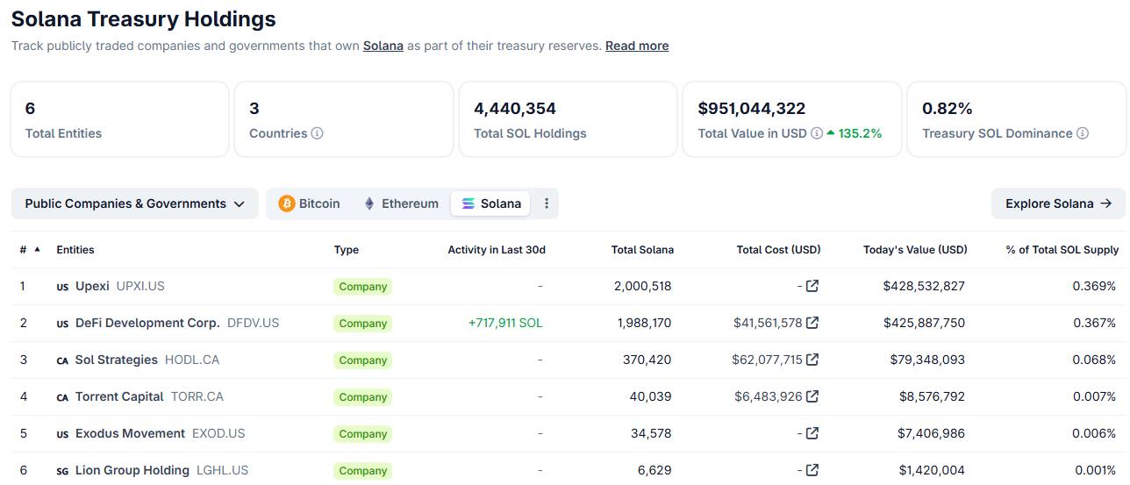Open Exodus Movement external link icon

point(812,433)
